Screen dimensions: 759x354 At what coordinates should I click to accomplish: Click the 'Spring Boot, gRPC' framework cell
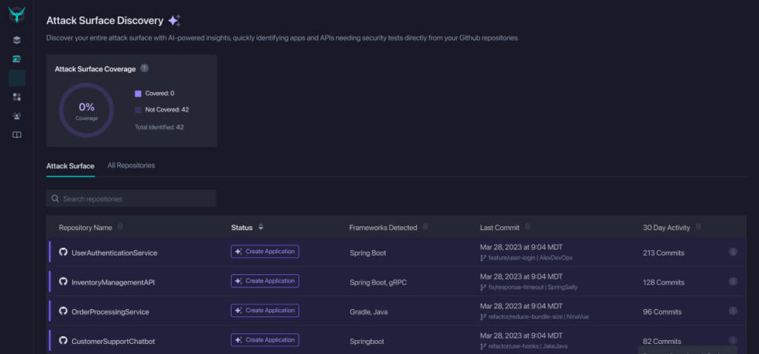point(378,282)
